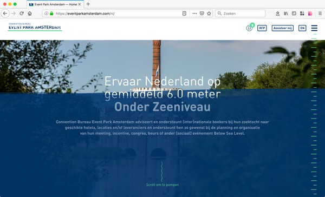
Task: Open a new browser tab
Action: point(88,4)
